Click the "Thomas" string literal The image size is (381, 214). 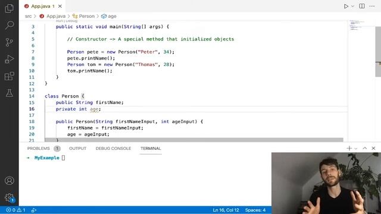click(x=146, y=64)
